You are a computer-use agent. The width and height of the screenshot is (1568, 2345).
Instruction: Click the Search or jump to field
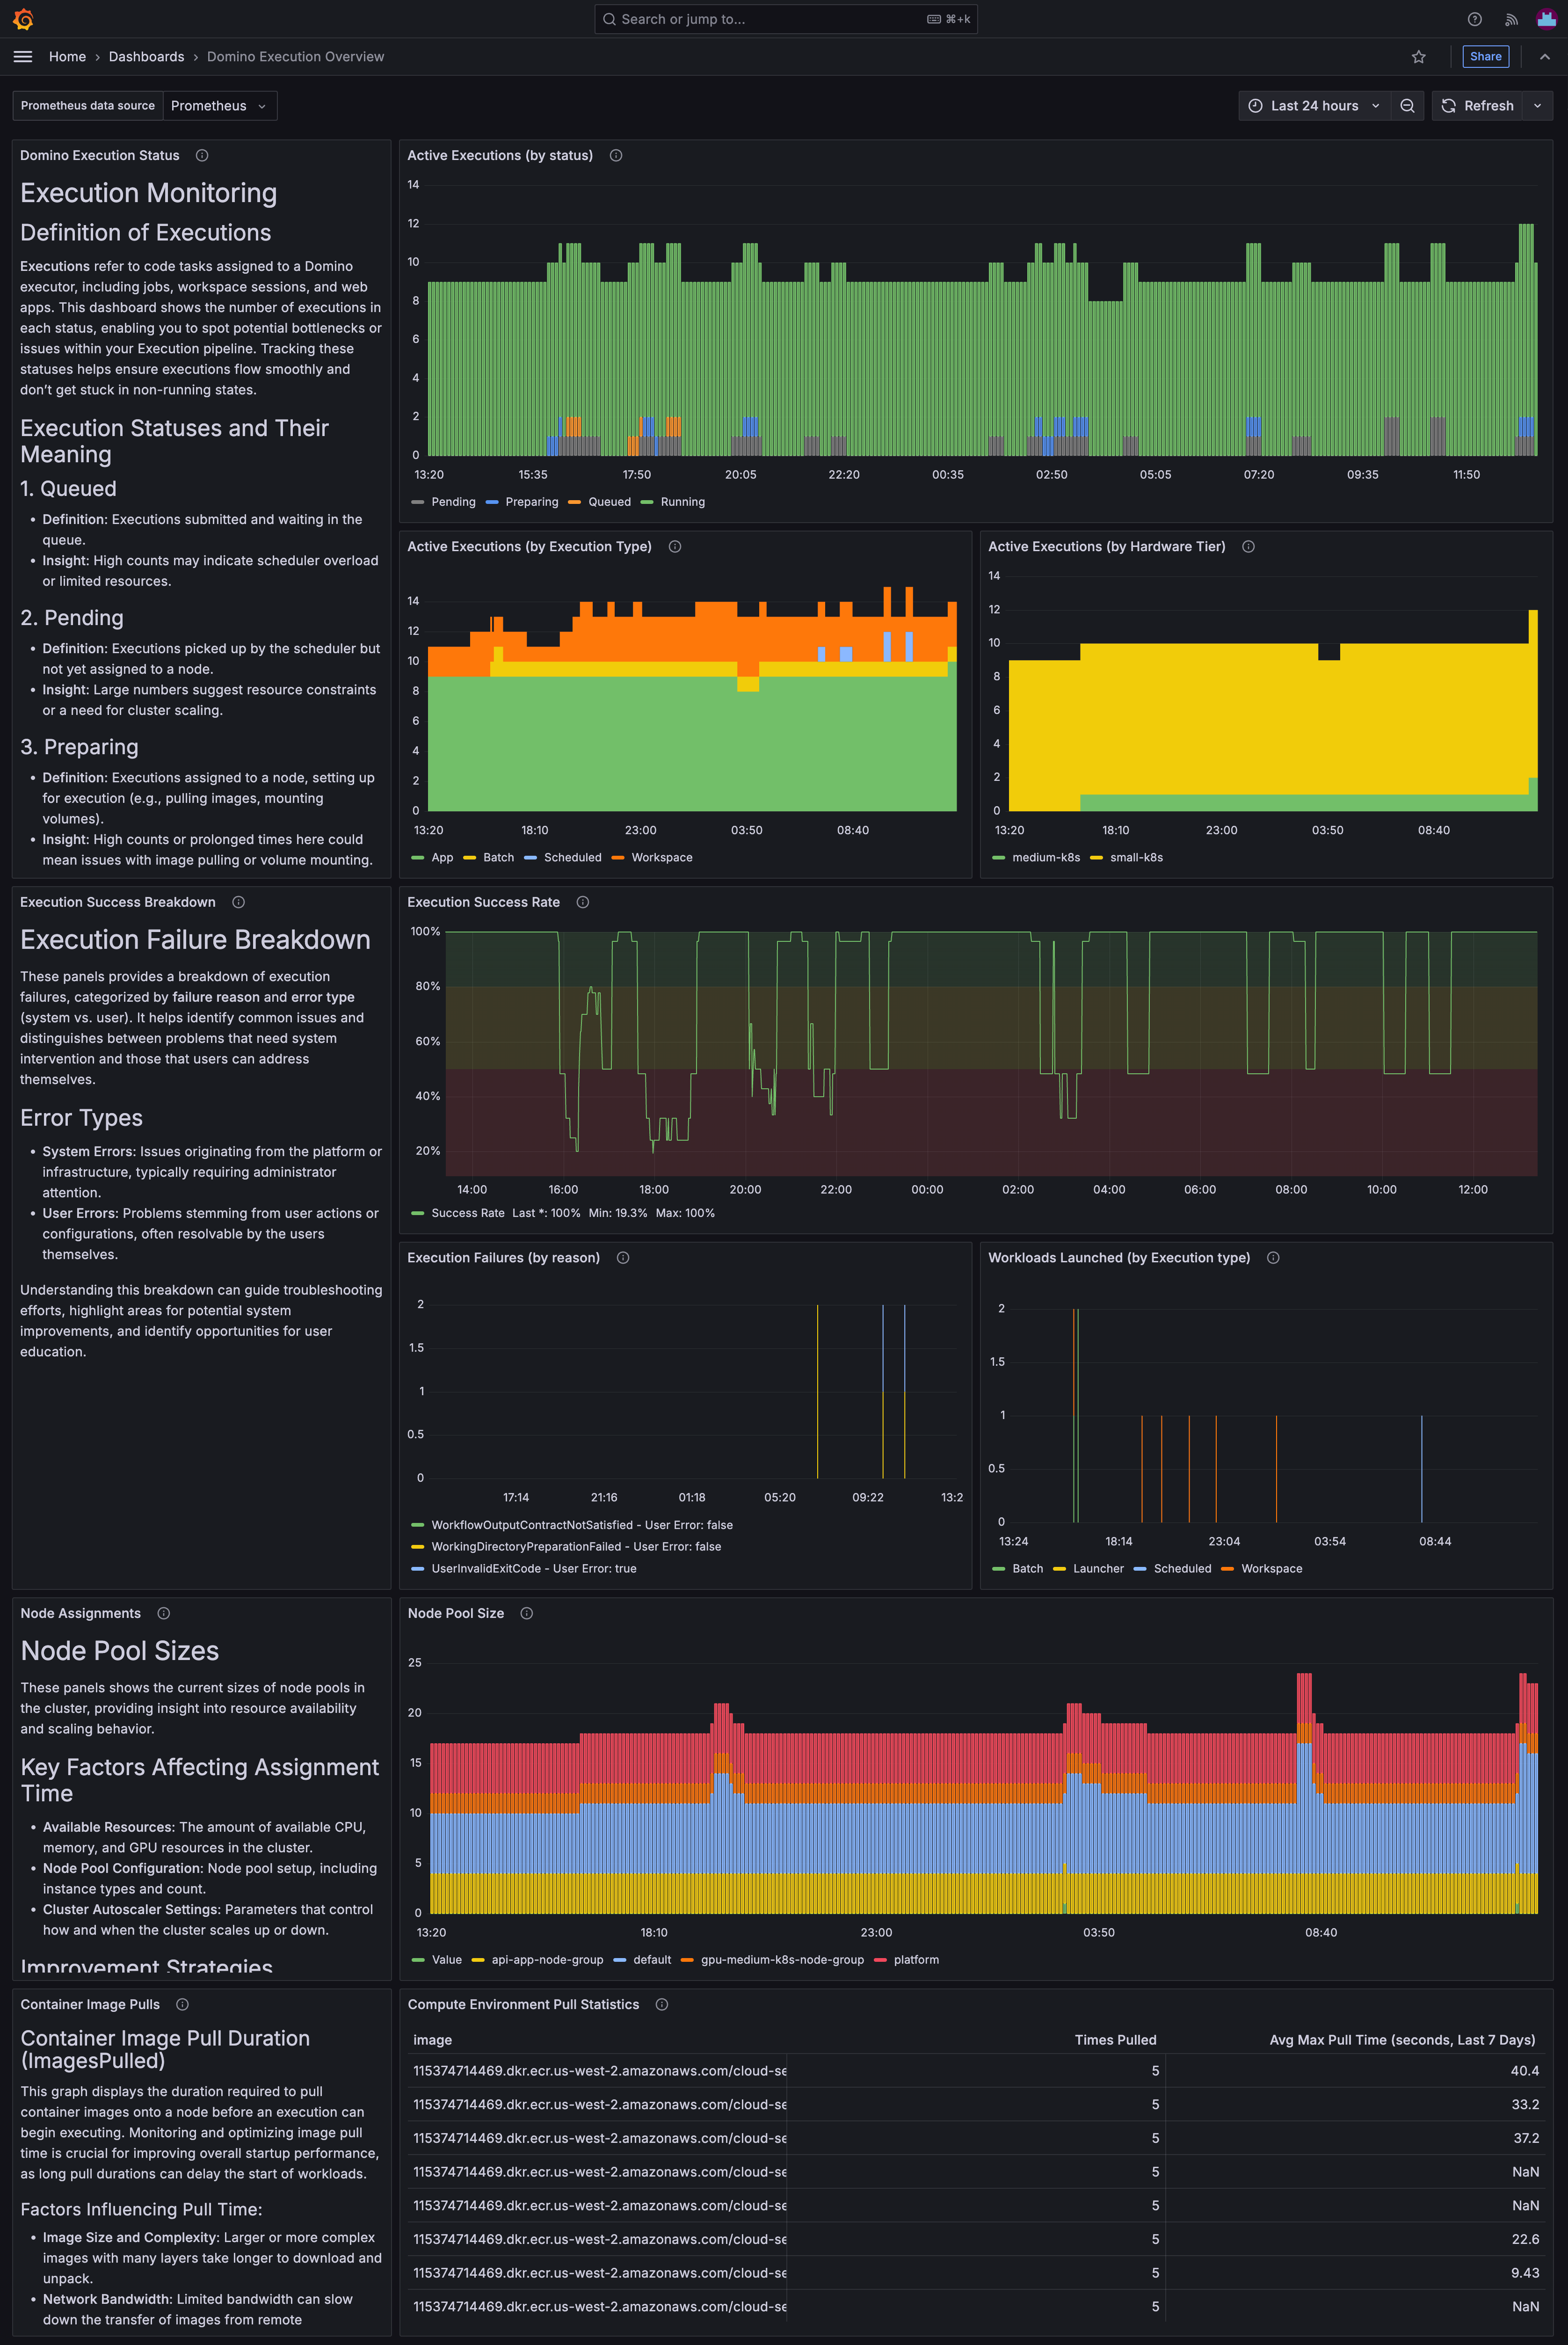coord(786,19)
